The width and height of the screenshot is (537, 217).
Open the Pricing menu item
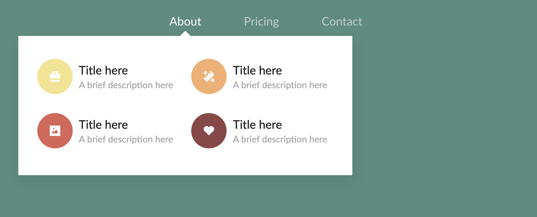261,22
